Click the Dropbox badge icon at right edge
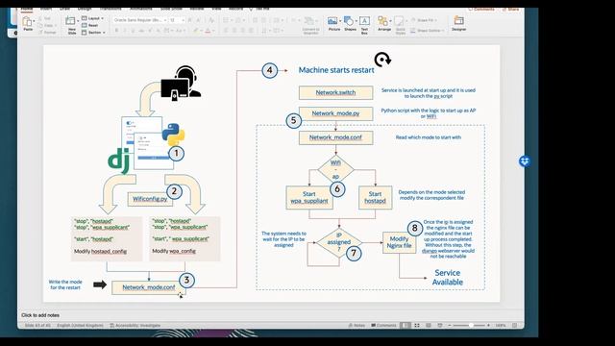 coord(525,161)
